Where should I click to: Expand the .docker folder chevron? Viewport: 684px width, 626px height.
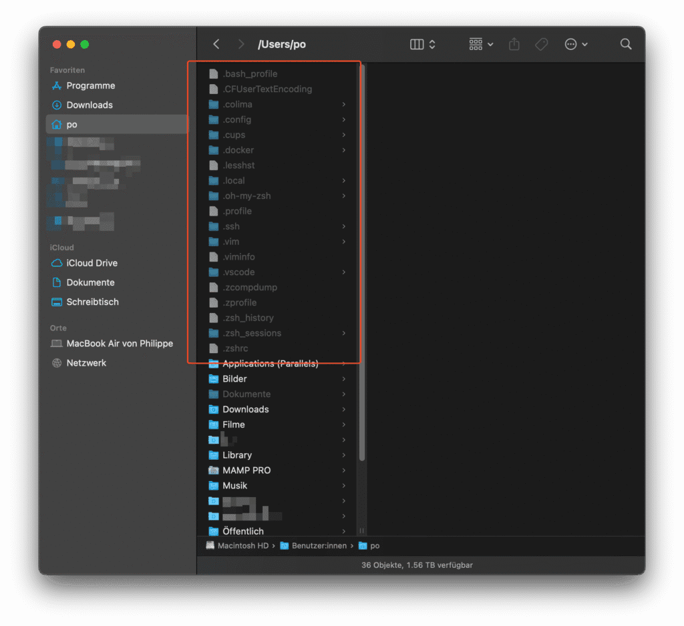pyautogui.click(x=344, y=150)
